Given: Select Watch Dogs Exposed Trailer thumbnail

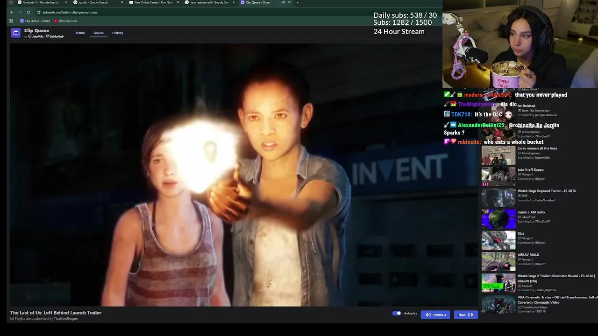Looking at the screenshot, I should (498, 197).
